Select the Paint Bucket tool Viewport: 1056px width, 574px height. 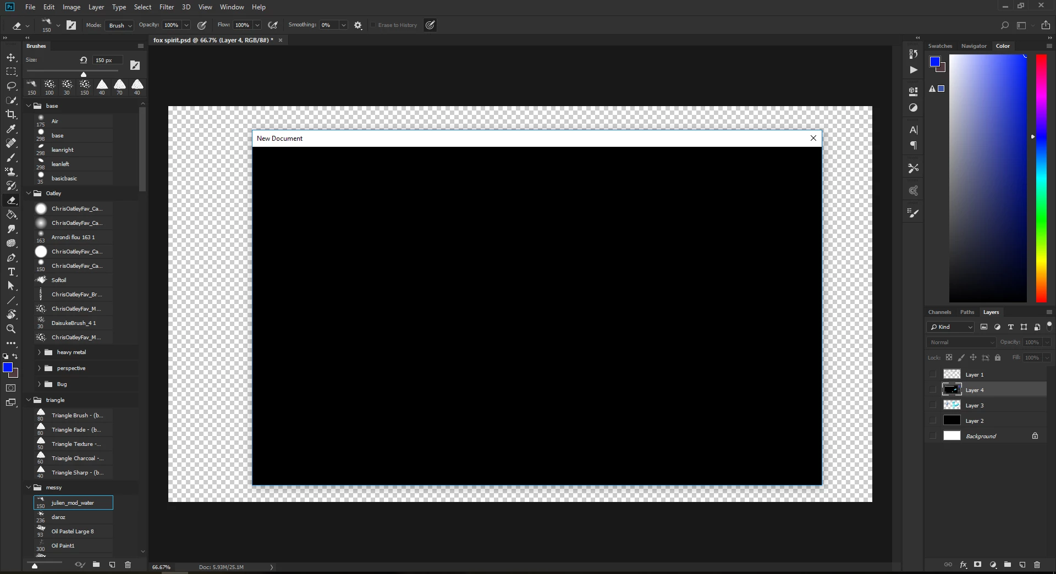click(x=11, y=215)
